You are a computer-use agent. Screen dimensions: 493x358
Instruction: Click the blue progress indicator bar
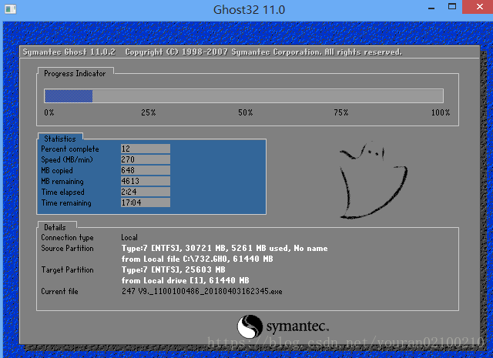69,96
